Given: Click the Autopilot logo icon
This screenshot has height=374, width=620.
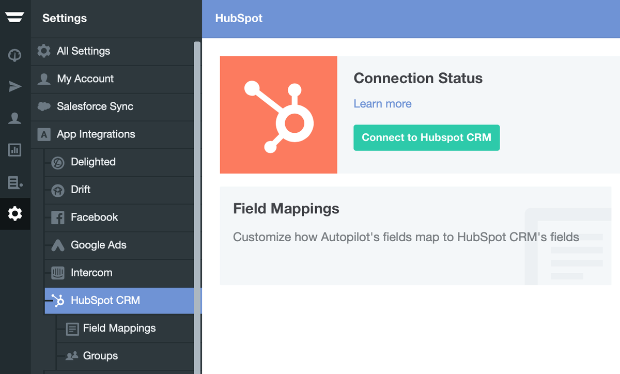Looking at the screenshot, I should pos(14,18).
